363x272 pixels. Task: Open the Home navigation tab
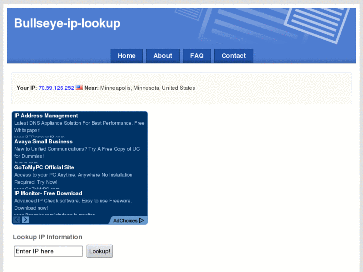[x=127, y=56]
